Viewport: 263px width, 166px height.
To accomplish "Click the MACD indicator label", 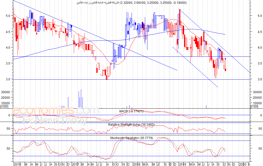I will click(131, 111).
